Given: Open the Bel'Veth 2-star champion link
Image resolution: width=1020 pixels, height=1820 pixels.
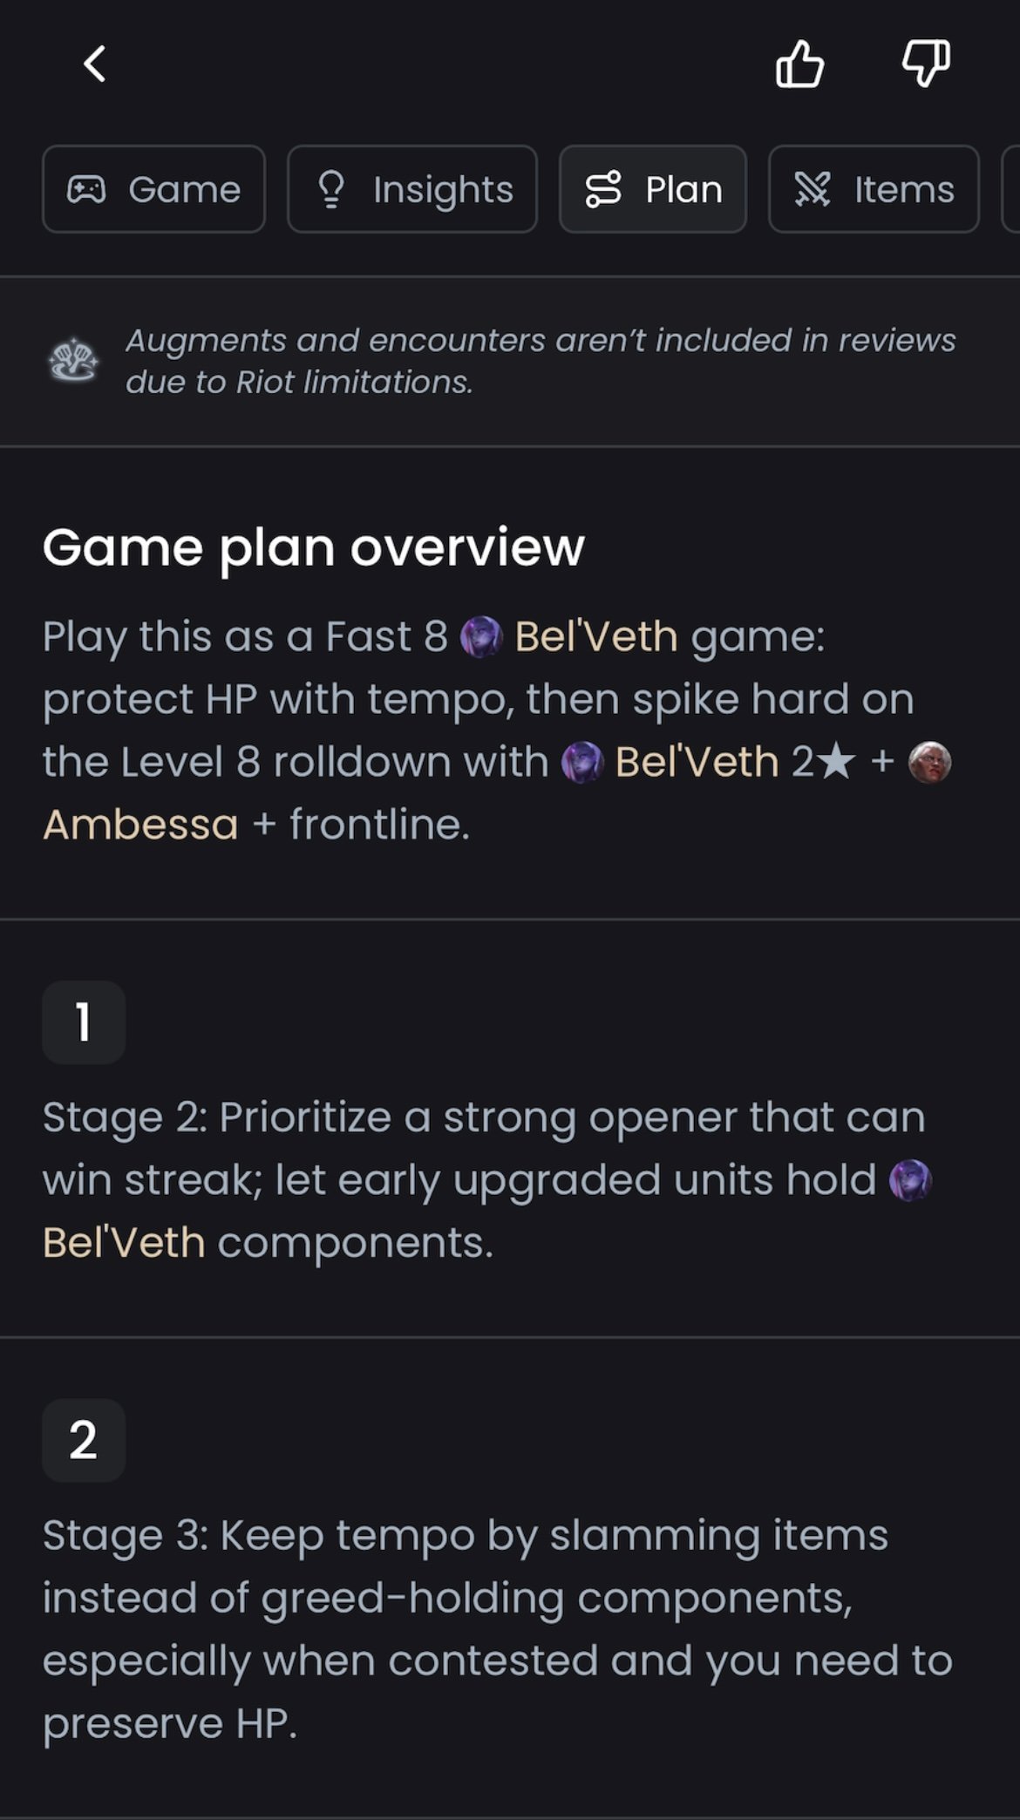Looking at the screenshot, I should click(x=697, y=763).
